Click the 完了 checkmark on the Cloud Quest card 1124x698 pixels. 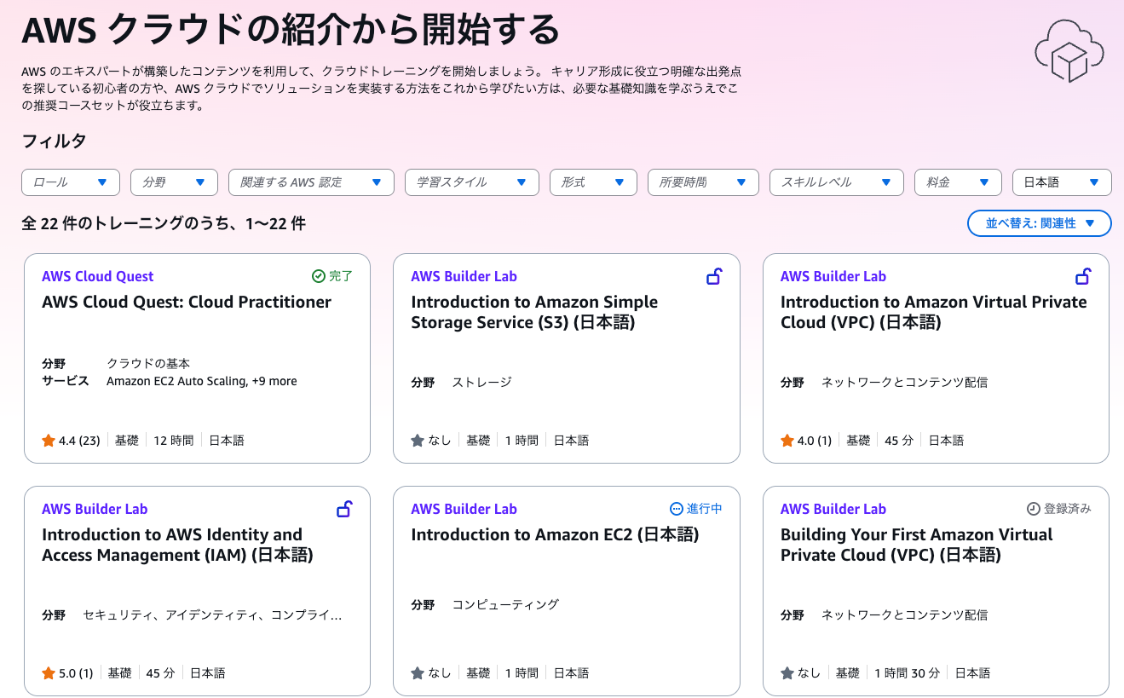[x=319, y=276]
